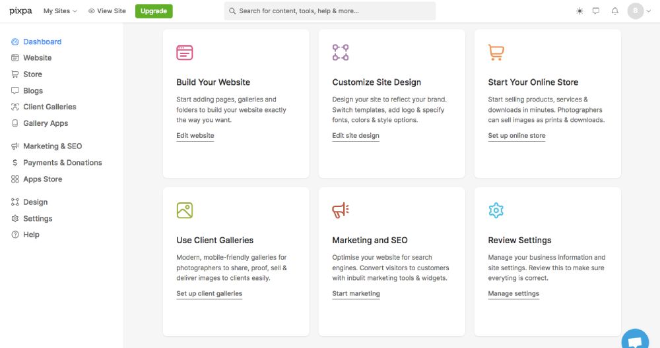
Task: Click the View Site link
Action: 111,11
